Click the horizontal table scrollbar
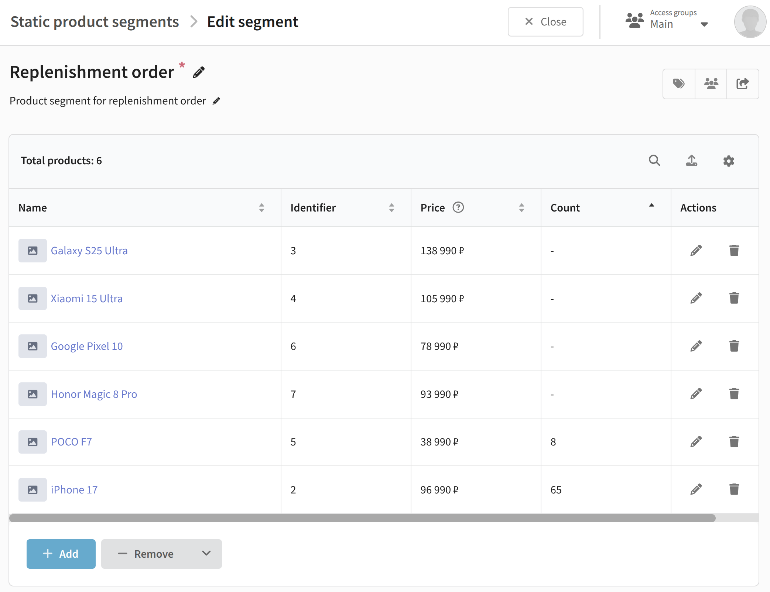The image size is (770, 592). click(x=362, y=518)
